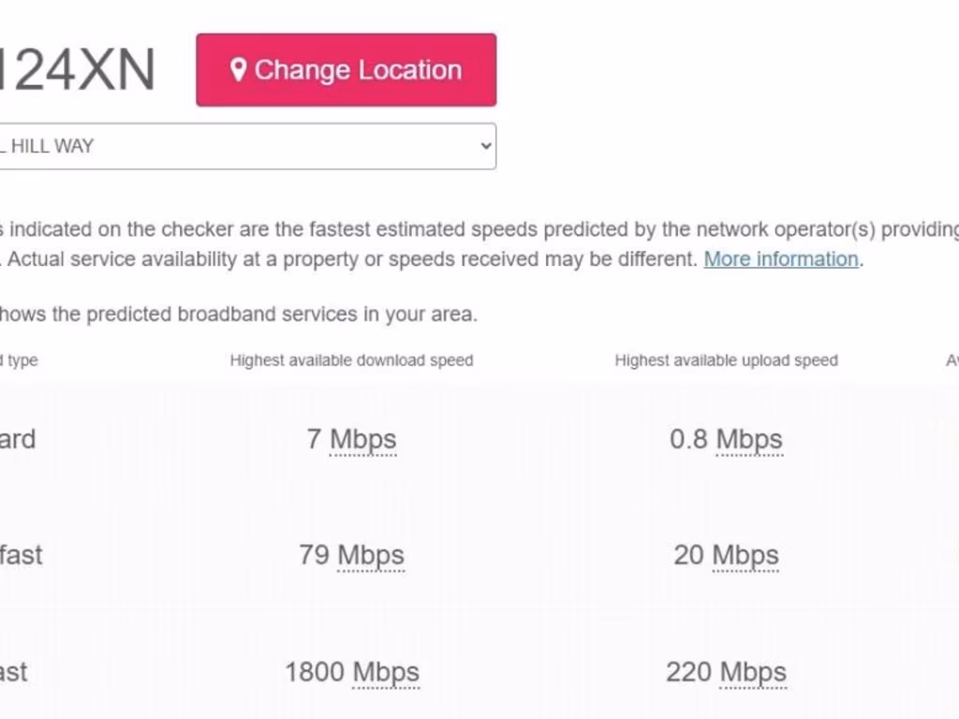Select the row label beside 1800 Mbps
The height and width of the screenshot is (719, 959).
click(13, 672)
